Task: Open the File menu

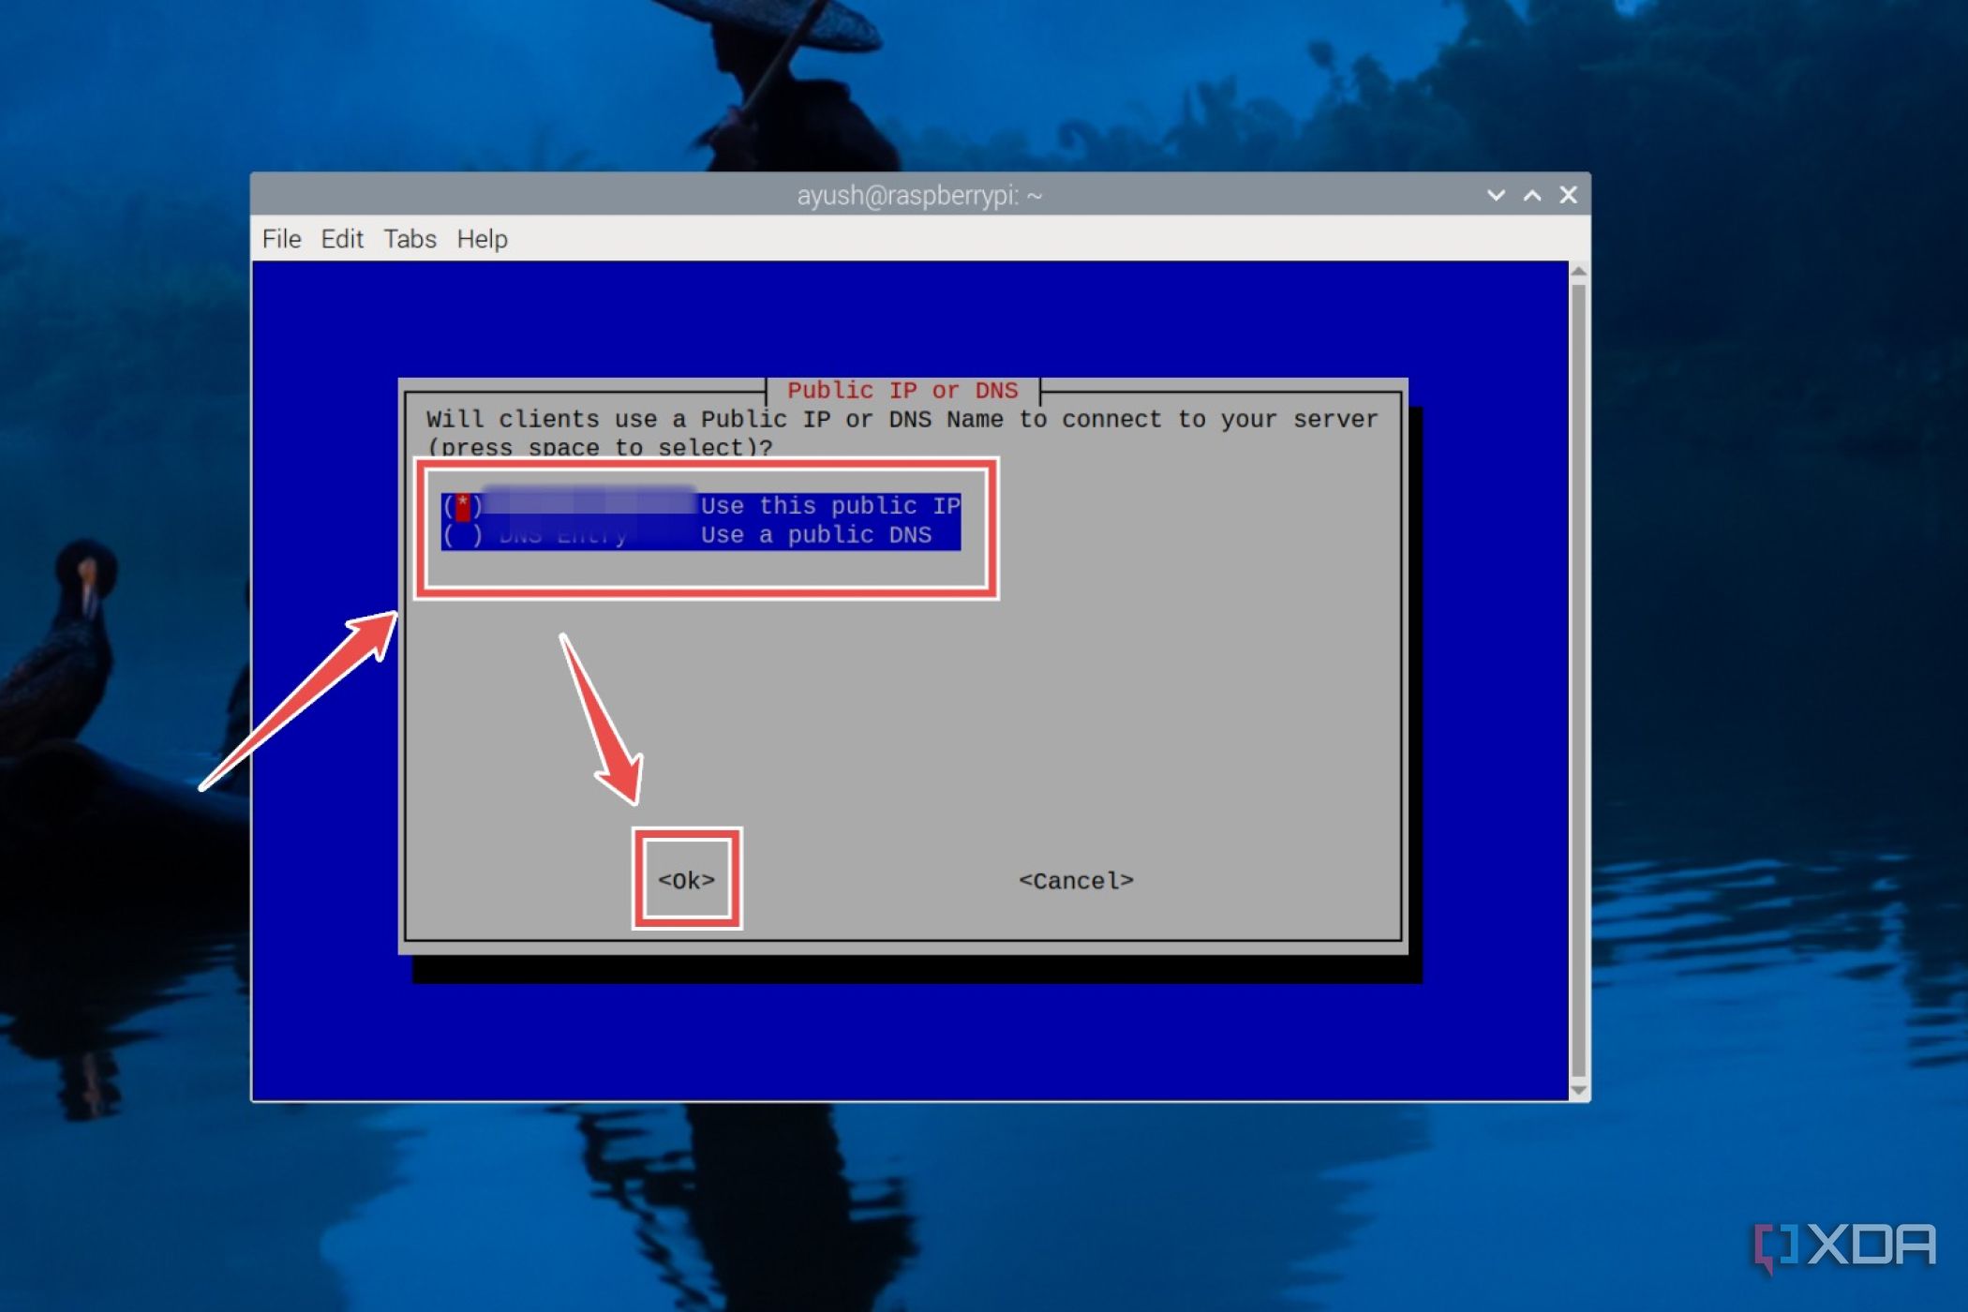Action: click(281, 239)
